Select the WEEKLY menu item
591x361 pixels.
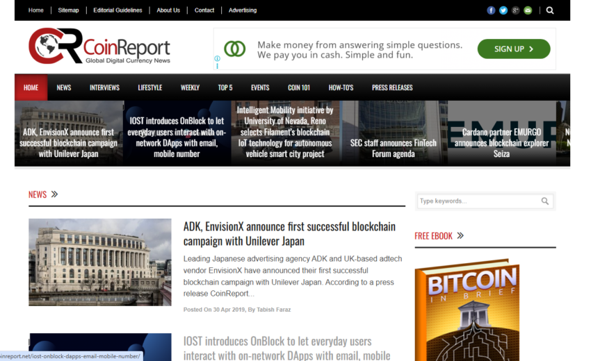[190, 87]
